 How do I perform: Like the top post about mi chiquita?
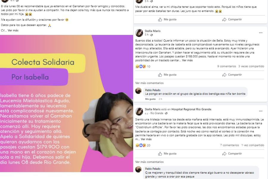pos(167,19)
